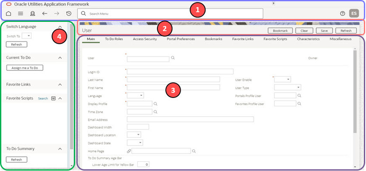Switch to the Access Security tab
Viewport: 366px width, 171px height.
point(145,39)
